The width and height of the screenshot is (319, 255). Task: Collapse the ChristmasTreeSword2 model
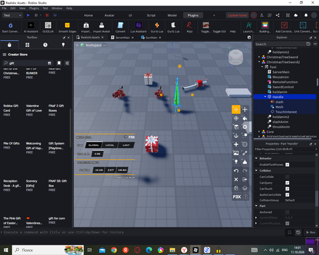(259, 62)
